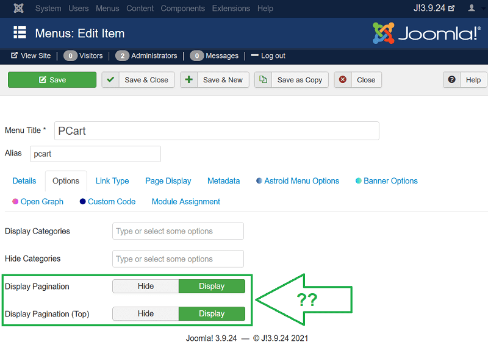
Task: Switch to the Link Type tab
Action: pos(112,181)
